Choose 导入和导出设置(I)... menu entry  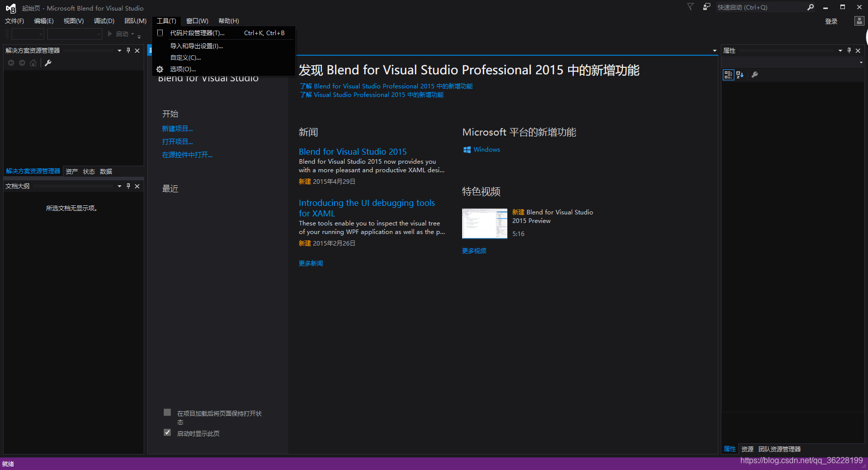click(224, 46)
